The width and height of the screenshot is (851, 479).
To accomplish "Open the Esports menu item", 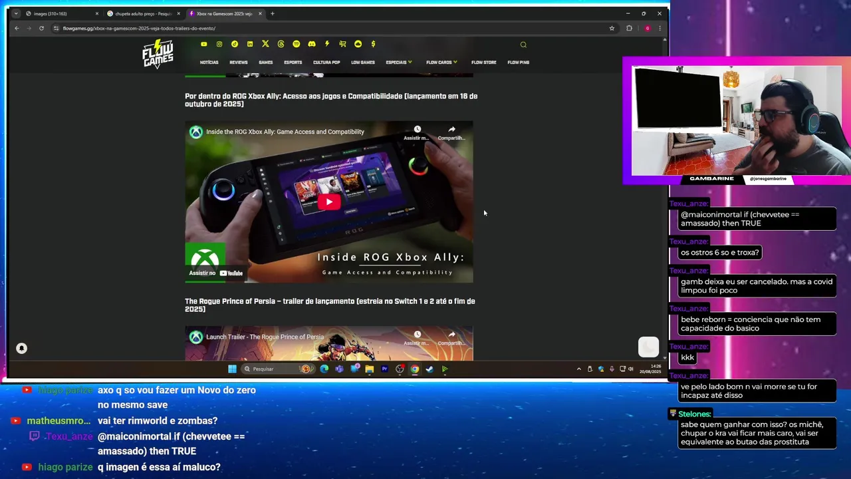I will 293,63.
